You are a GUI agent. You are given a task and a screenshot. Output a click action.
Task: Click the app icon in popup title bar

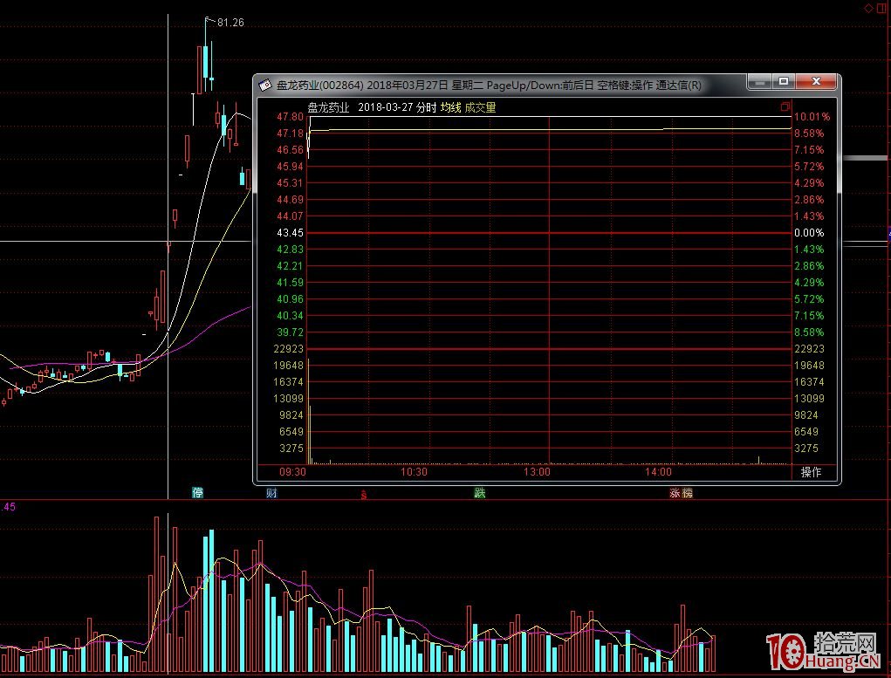pos(265,86)
